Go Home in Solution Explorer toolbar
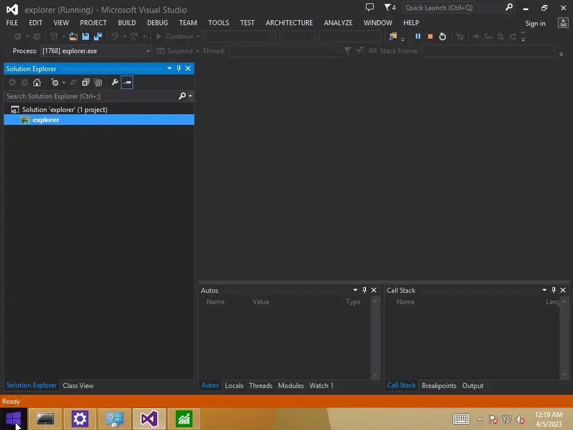 click(x=37, y=82)
